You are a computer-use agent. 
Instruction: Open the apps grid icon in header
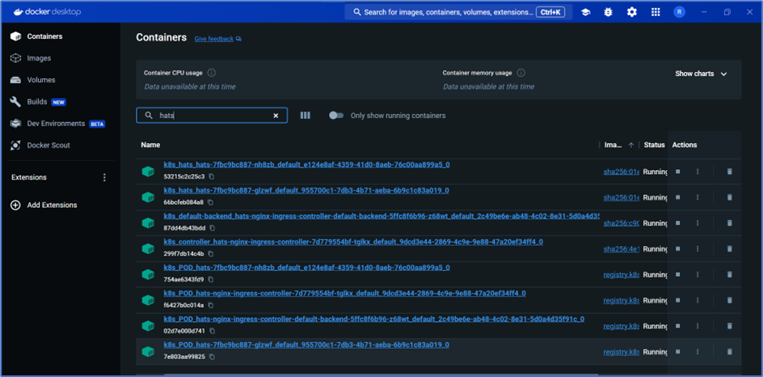[656, 12]
